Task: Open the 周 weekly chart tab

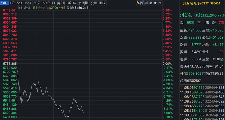Action: pos(59,3)
